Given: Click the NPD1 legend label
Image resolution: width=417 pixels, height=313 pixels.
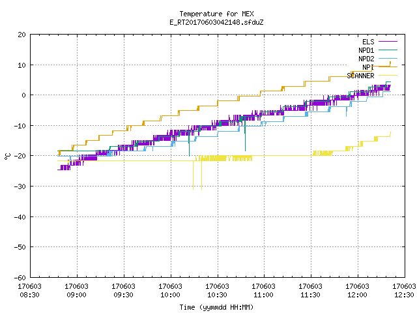Looking at the screenshot, I should 366,50.
